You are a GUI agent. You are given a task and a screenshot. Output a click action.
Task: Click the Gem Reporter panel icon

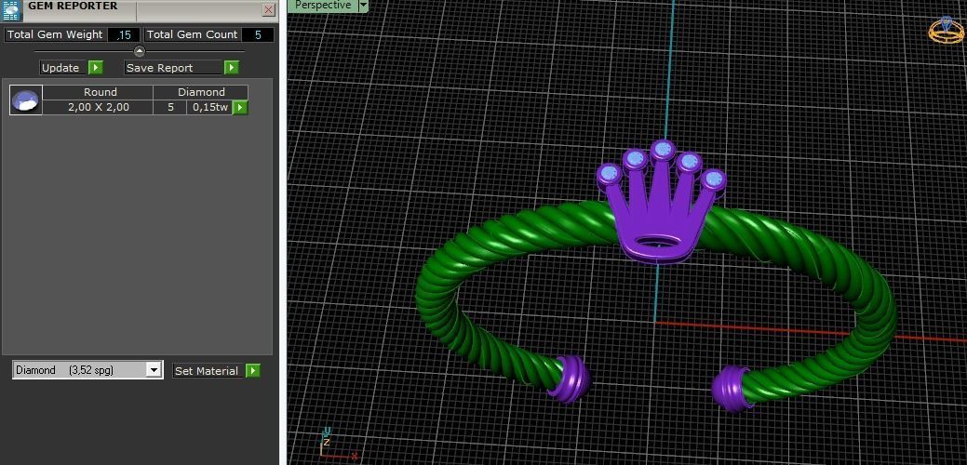(x=11, y=10)
